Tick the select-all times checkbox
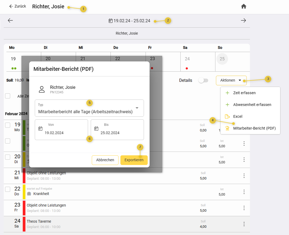This screenshot has height=235, width=289. click(8, 96)
